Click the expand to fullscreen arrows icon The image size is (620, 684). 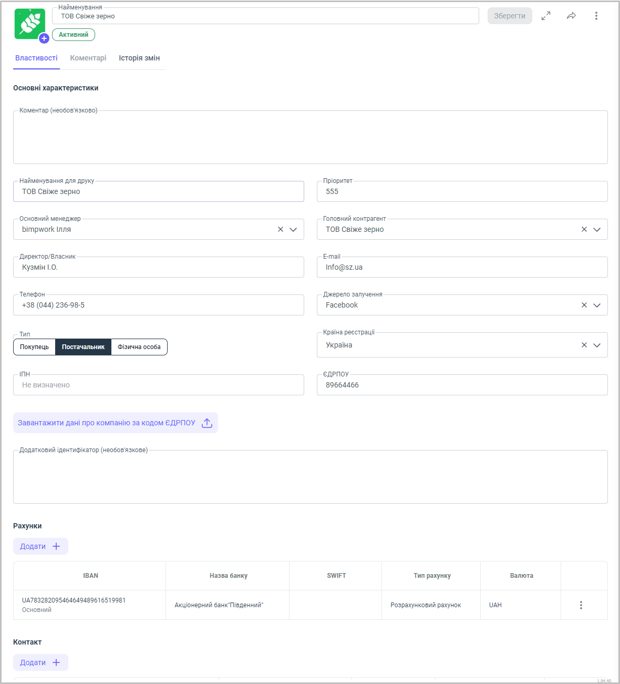[546, 16]
